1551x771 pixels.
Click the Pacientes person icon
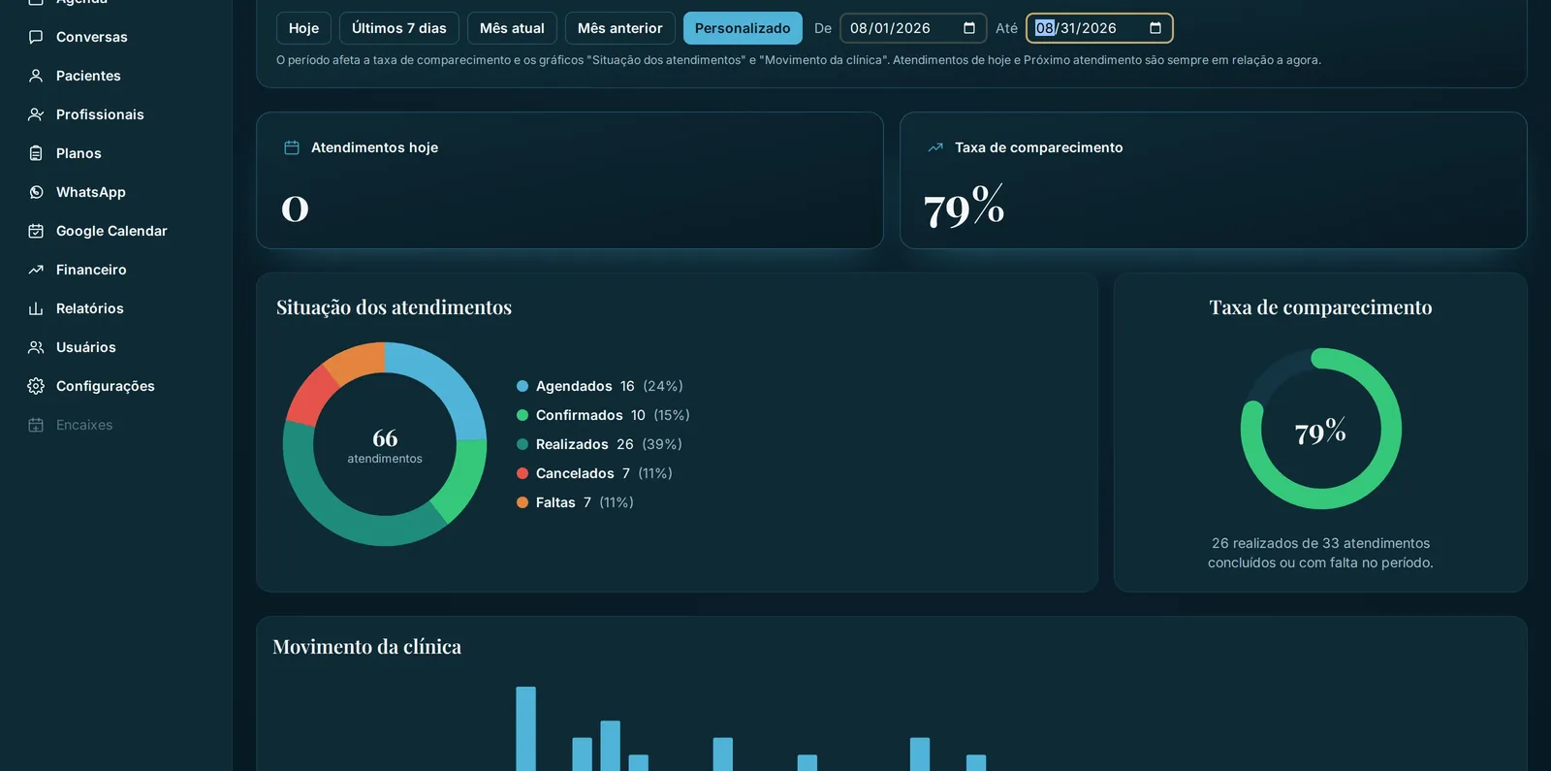(36, 76)
